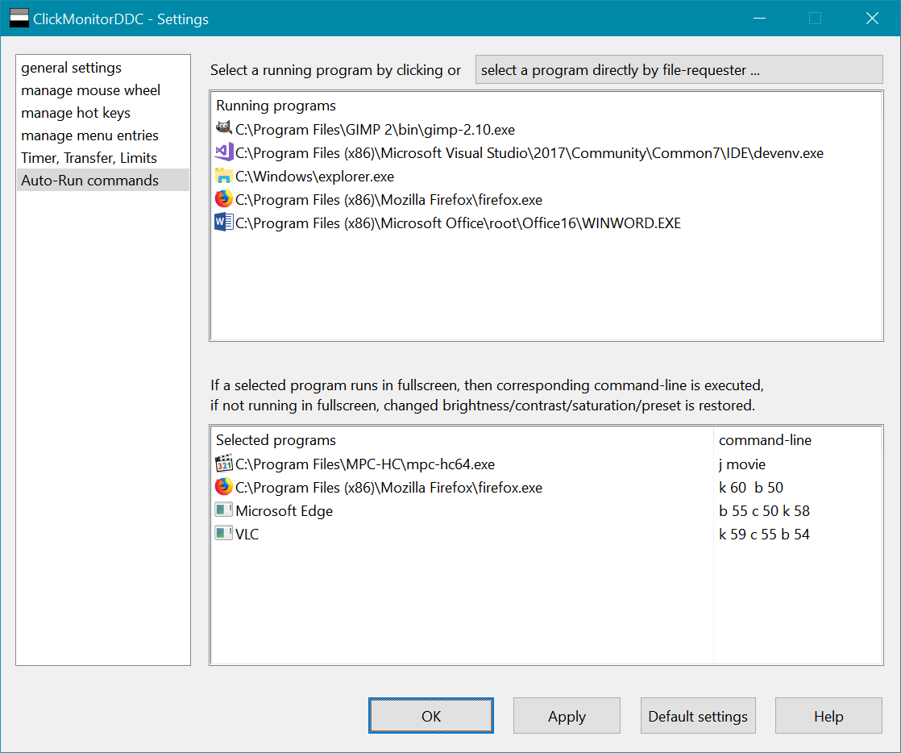Select gimp-2.10.exe path in Running programs
Screen dimensions: 901x753
click(x=376, y=129)
